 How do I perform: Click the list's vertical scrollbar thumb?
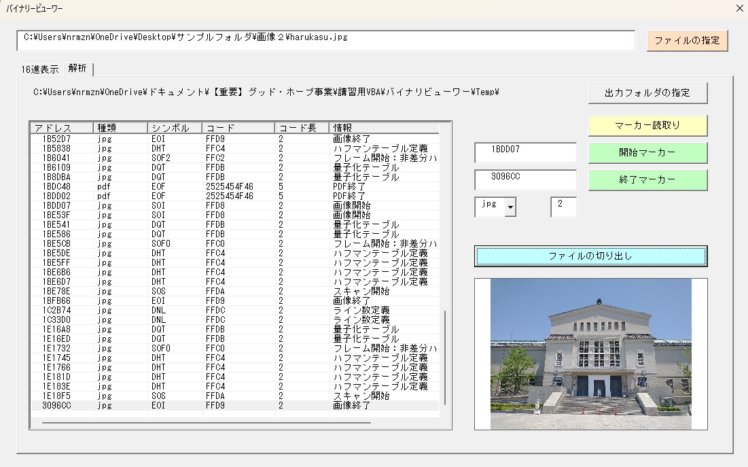445,357
